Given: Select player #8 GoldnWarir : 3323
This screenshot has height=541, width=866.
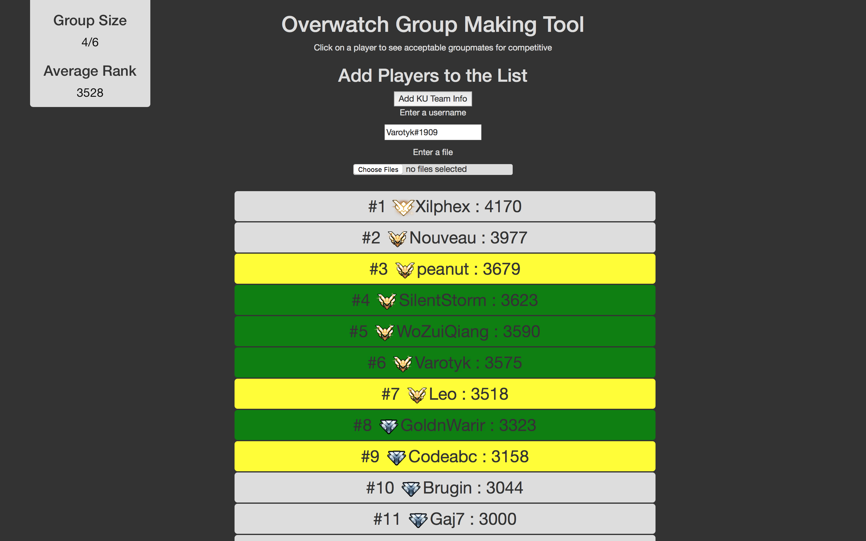Looking at the screenshot, I should click(x=445, y=425).
